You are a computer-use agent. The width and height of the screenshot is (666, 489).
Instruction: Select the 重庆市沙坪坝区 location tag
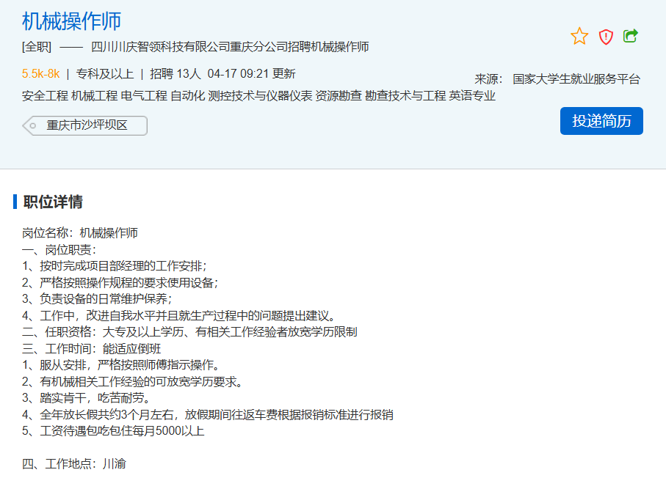tap(86, 125)
